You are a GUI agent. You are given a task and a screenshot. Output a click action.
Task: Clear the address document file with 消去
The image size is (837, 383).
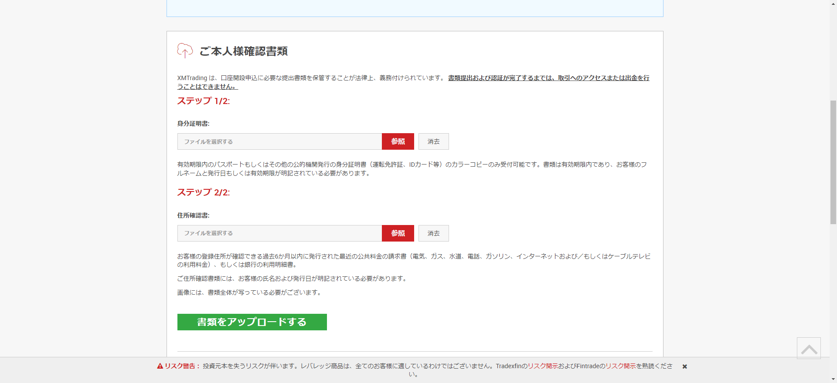433,233
